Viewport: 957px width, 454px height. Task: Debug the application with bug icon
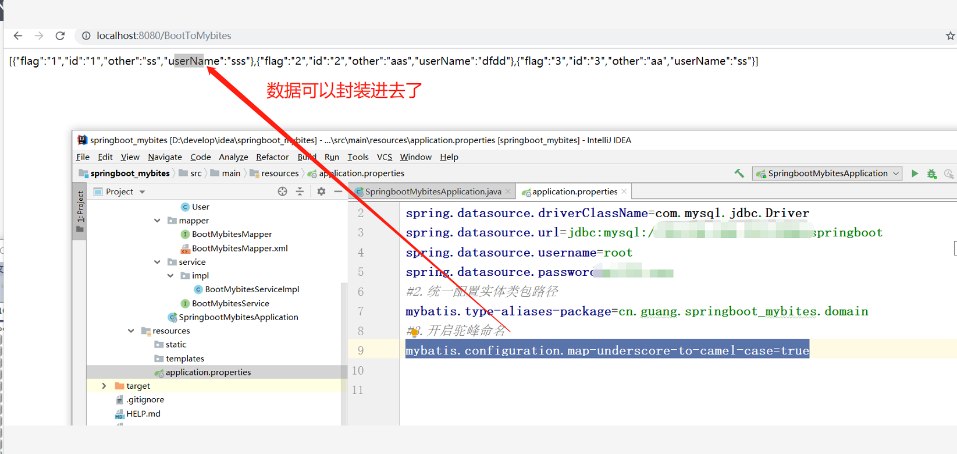click(x=932, y=173)
